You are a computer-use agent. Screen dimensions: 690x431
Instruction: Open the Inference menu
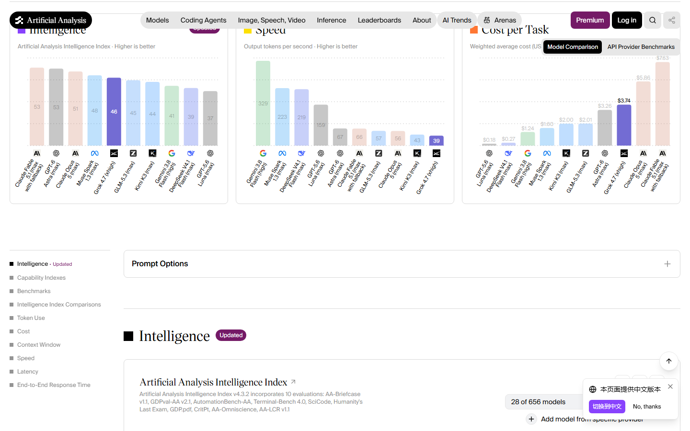pos(332,20)
